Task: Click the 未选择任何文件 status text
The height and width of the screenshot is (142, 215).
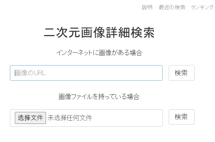Action: [x=70, y=118]
